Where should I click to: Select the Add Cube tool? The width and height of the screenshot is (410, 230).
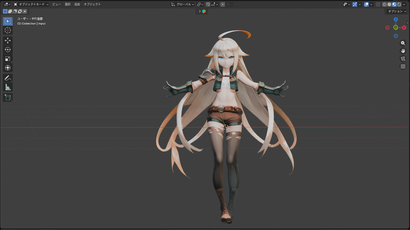point(8,97)
